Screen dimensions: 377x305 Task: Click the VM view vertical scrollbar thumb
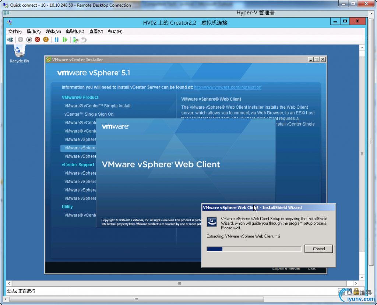tap(362, 154)
